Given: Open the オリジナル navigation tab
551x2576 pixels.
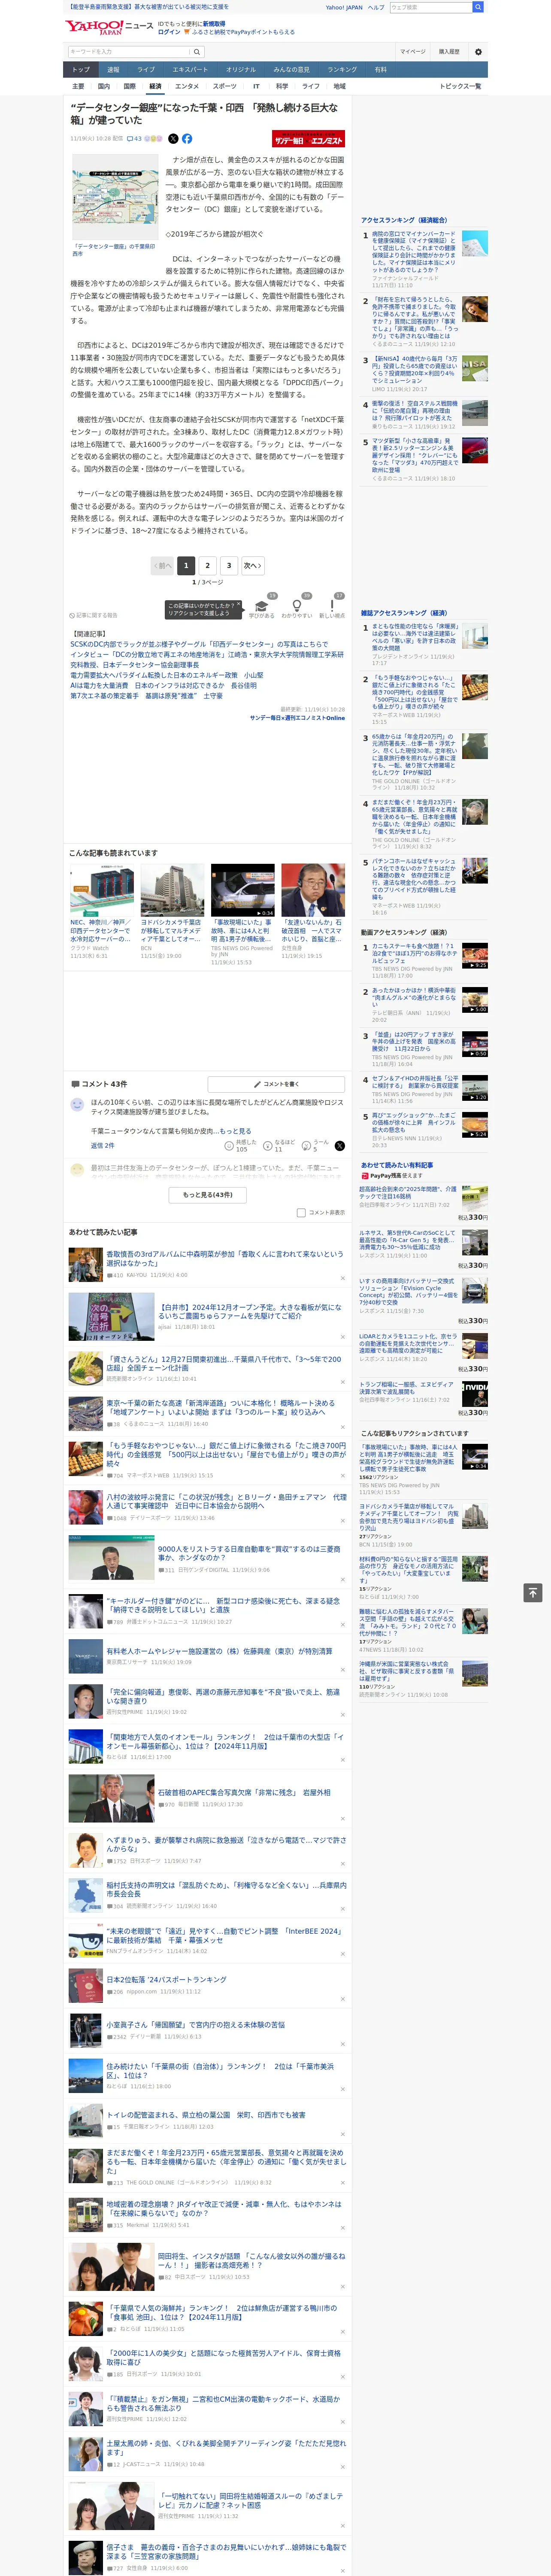Looking at the screenshot, I should pos(241,70).
